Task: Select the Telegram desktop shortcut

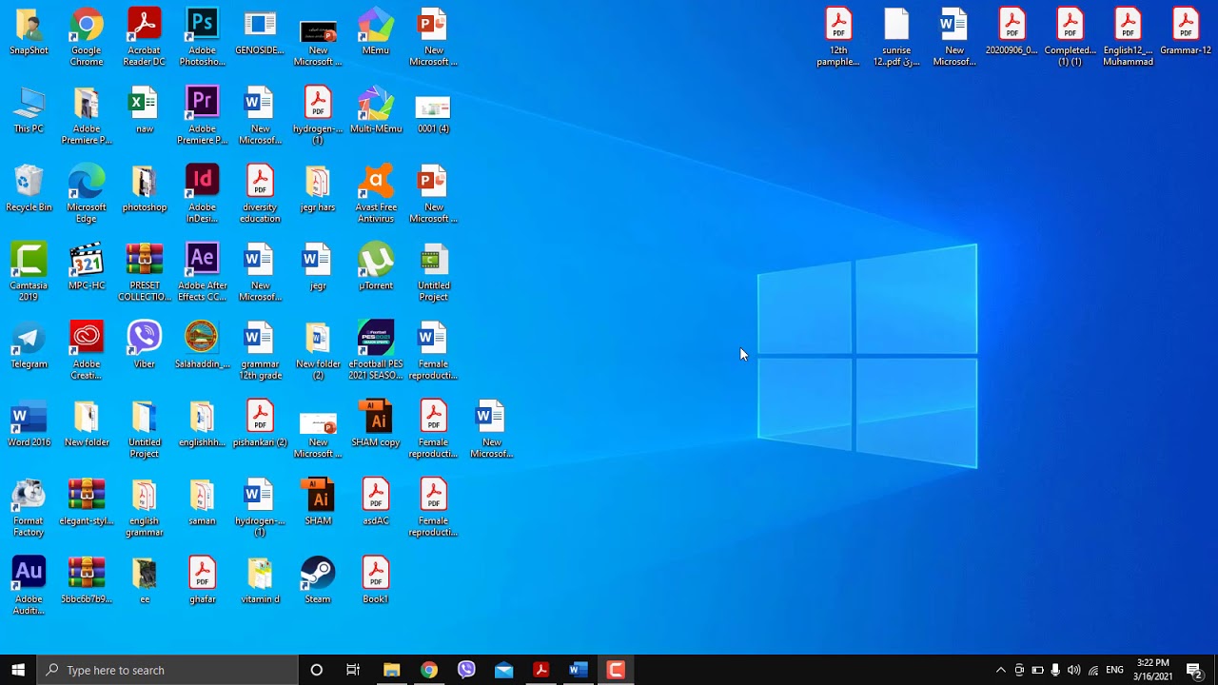Action: pos(29,345)
